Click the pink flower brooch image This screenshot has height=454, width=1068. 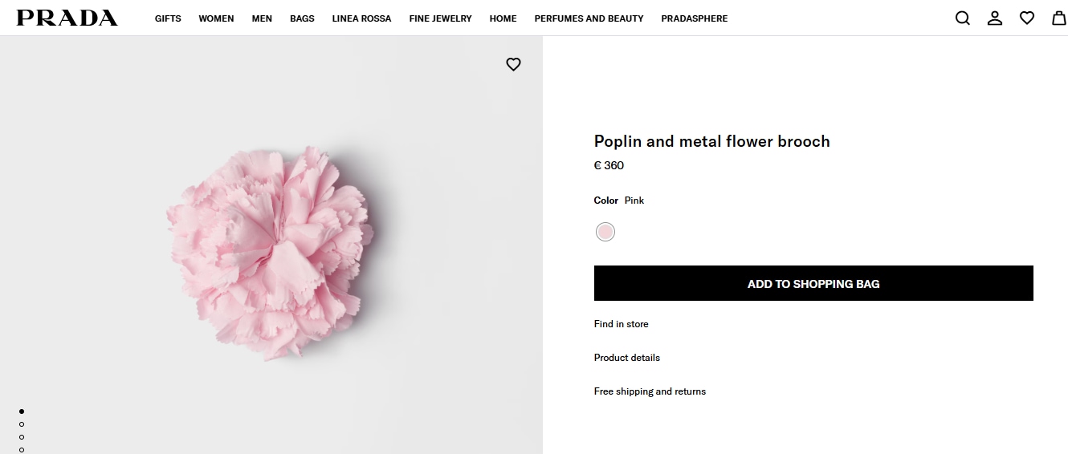pos(271,251)
